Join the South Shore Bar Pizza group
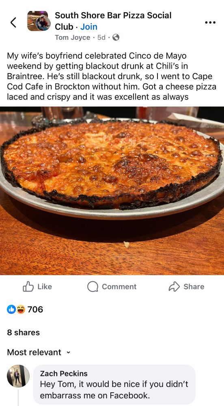Image resolution: width=224 pixels, height=406 pixels. [89, 27]
